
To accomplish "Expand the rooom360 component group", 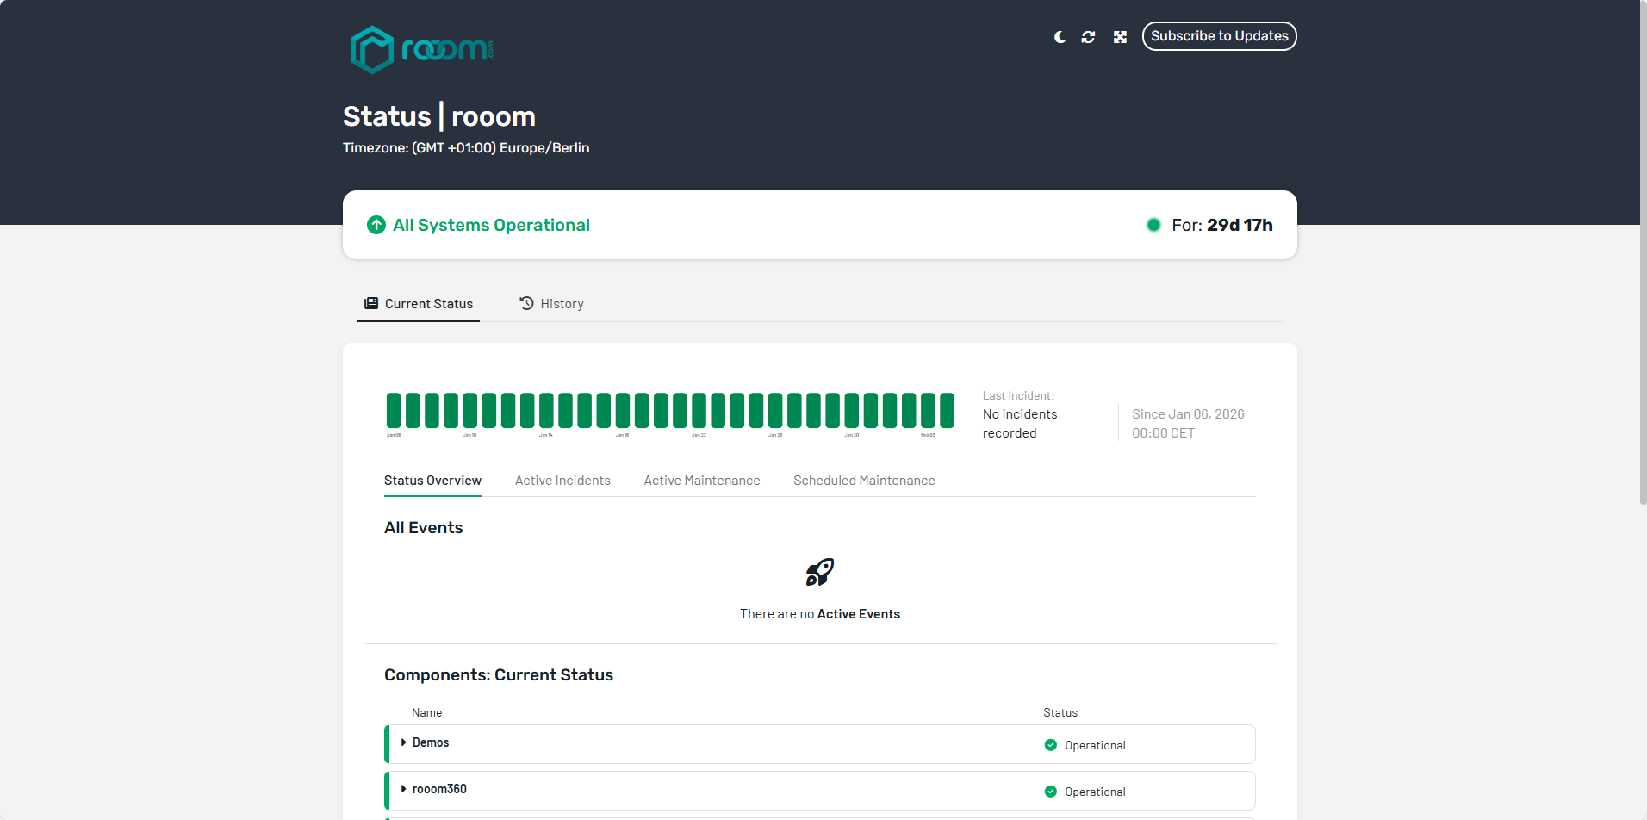I will [403, 789].
